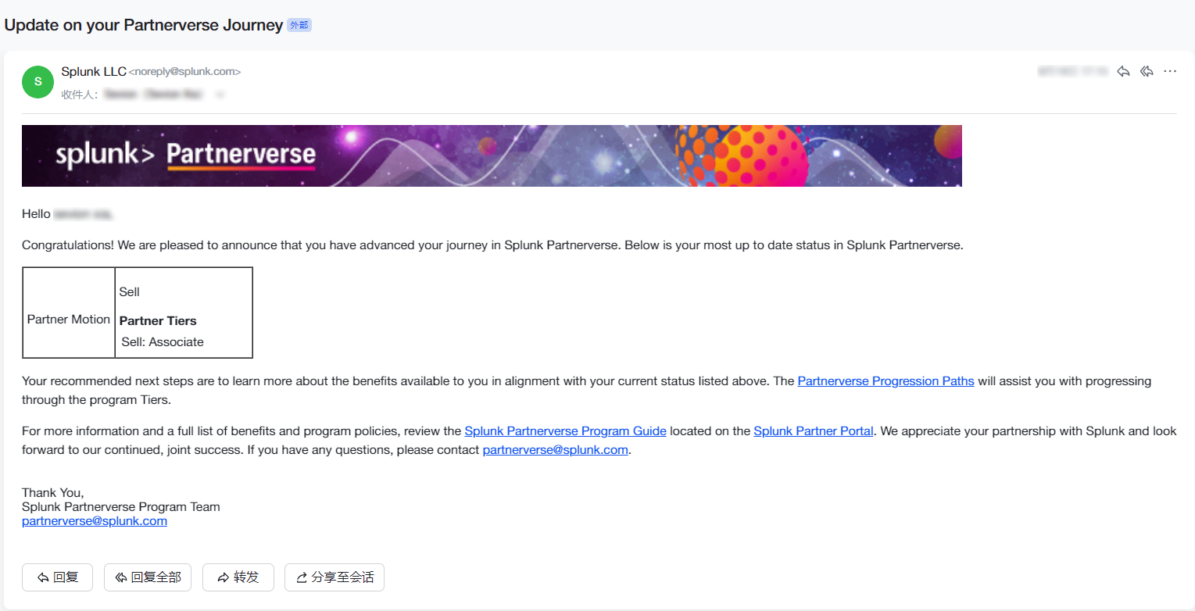Click the 外部 external mail badge

[299, 24]
